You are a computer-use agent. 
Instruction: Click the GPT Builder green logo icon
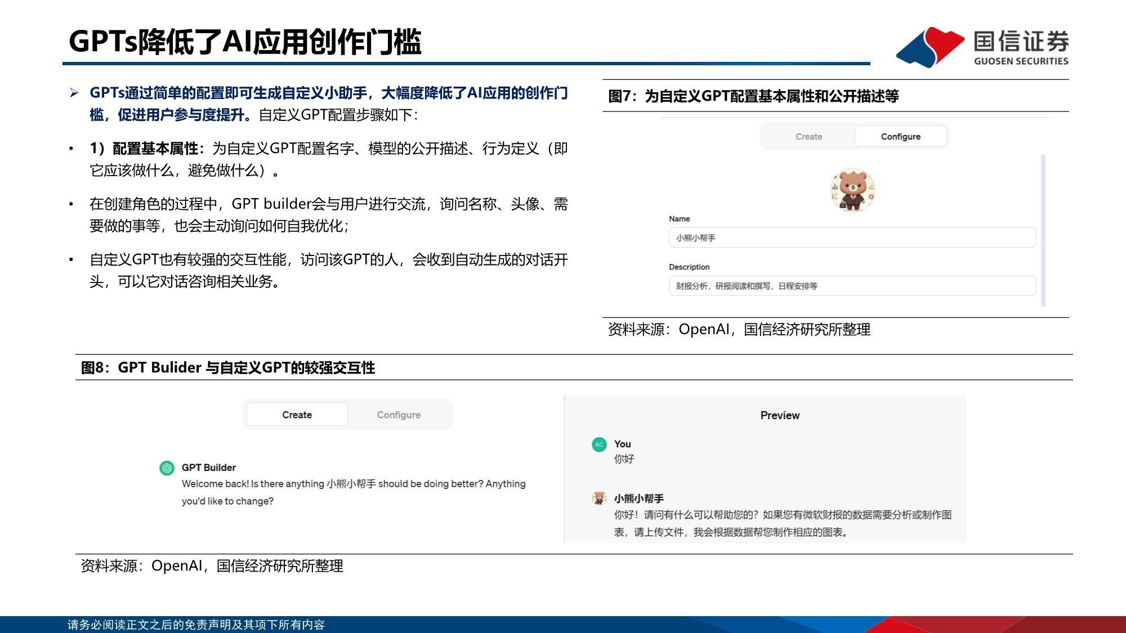click(x=167, y=468)
